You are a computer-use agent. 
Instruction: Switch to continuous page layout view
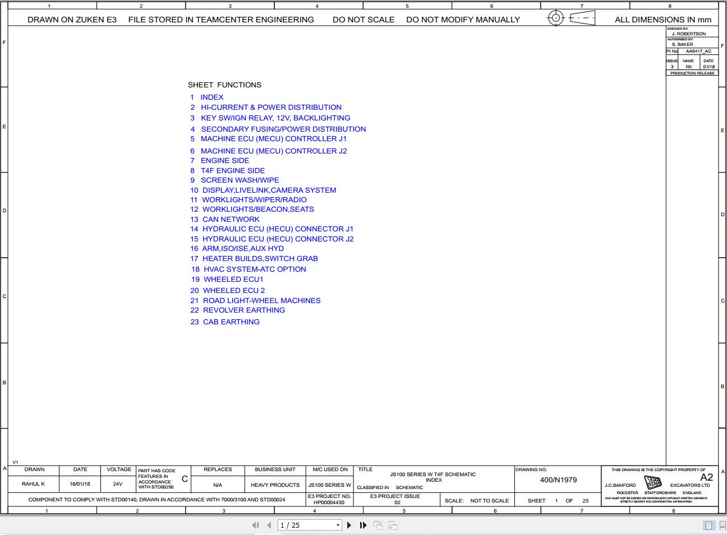tap(722, 525)
